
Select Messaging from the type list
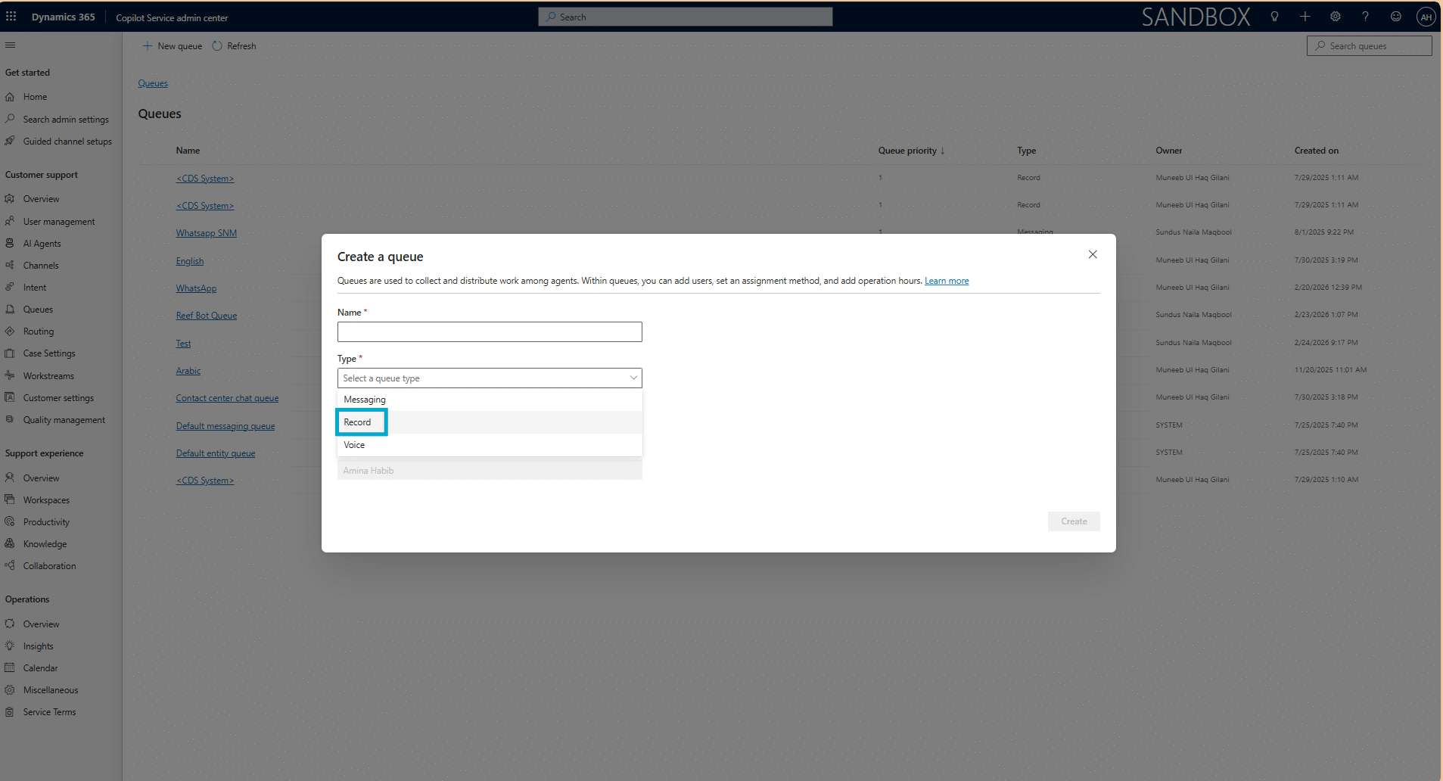[490, 400]
